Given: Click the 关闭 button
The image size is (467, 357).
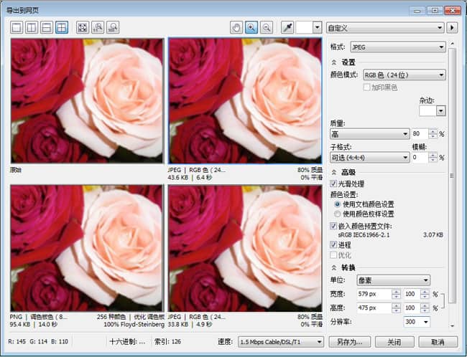Looking at the screenshot, I should 394,342.
